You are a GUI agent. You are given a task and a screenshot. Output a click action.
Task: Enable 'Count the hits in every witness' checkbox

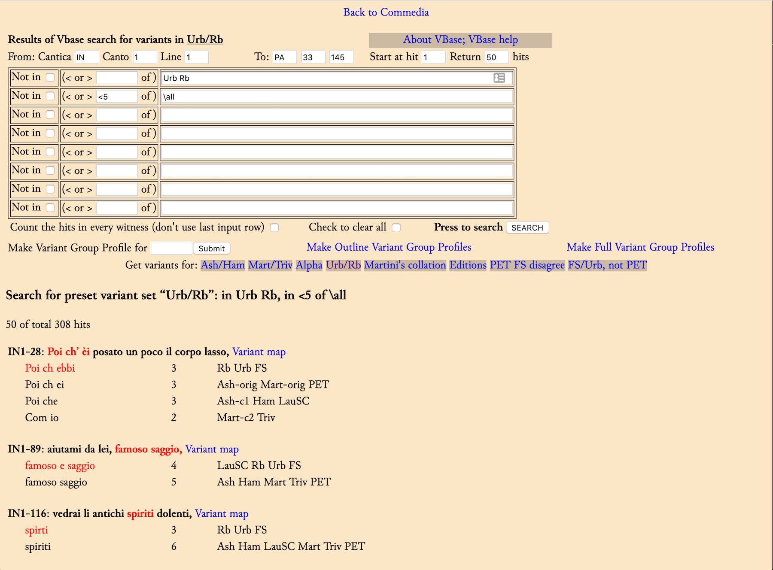pyautogui.click(x=274, y=227)
